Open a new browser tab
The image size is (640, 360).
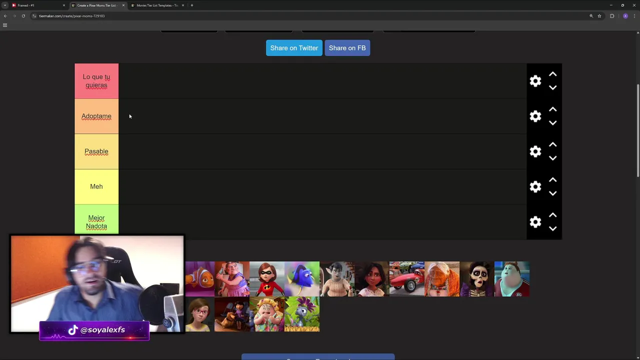[x=192, y=5]
